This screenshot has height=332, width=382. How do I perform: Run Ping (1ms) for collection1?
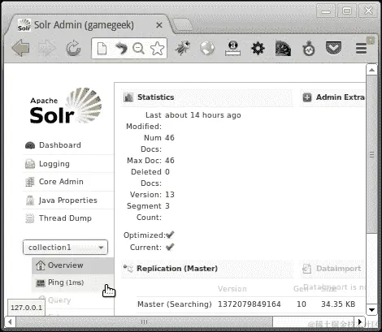73,282
